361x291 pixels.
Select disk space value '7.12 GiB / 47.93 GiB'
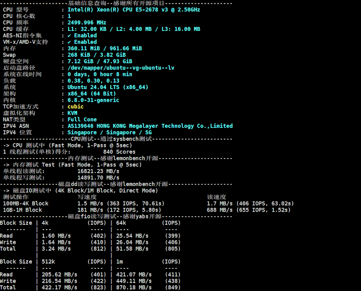pos(100,61)
